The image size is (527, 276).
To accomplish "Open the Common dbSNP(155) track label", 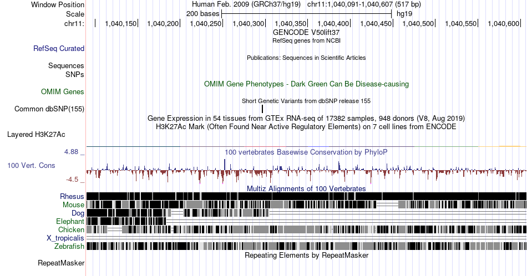I will pos(49,109).
